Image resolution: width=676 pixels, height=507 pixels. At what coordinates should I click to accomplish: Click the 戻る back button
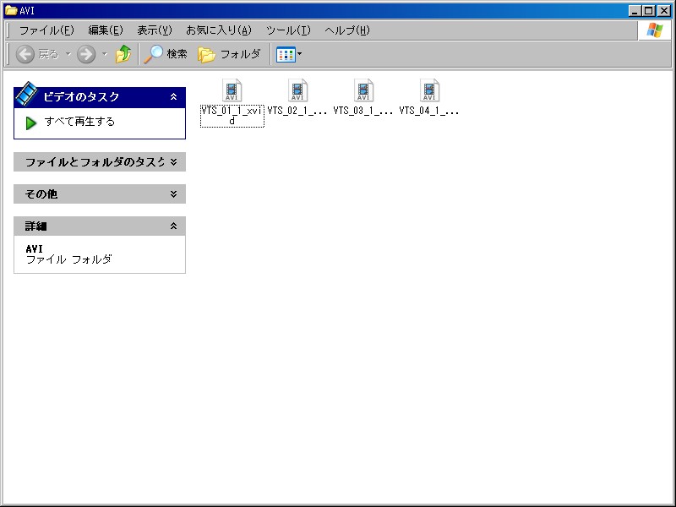point(37,54)
